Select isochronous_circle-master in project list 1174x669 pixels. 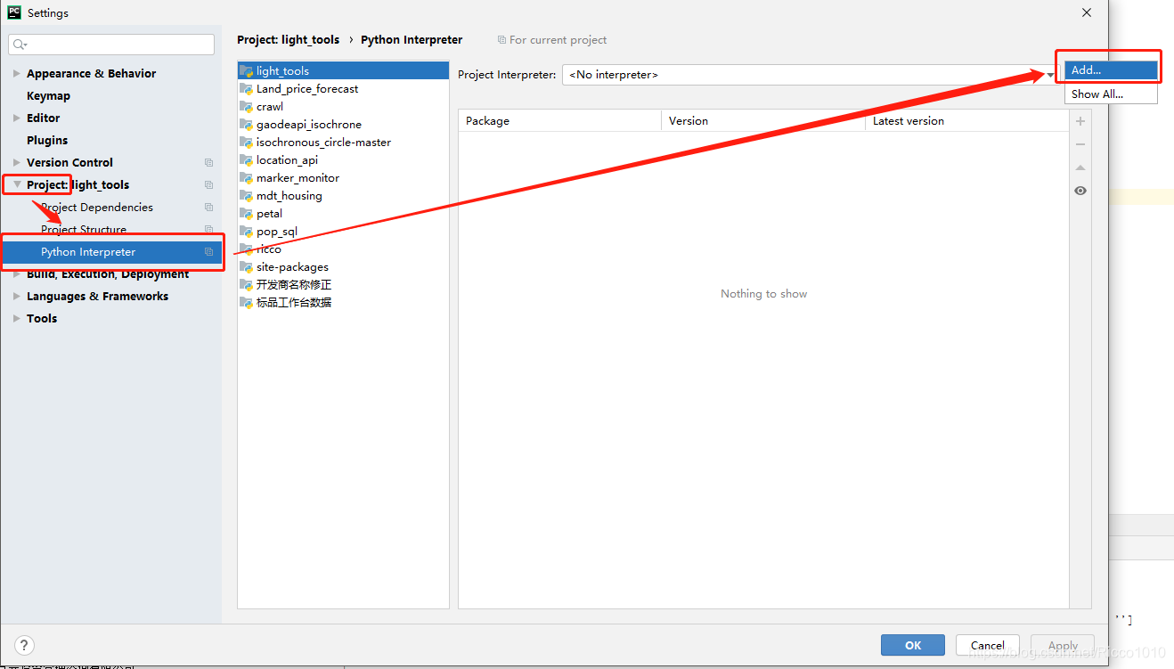coord(344,143)
